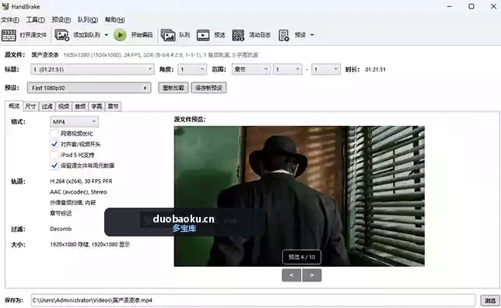Screen dimensions: 501x308
Task: Click the Preview film icon in toolbar
Action: point(203,35)
